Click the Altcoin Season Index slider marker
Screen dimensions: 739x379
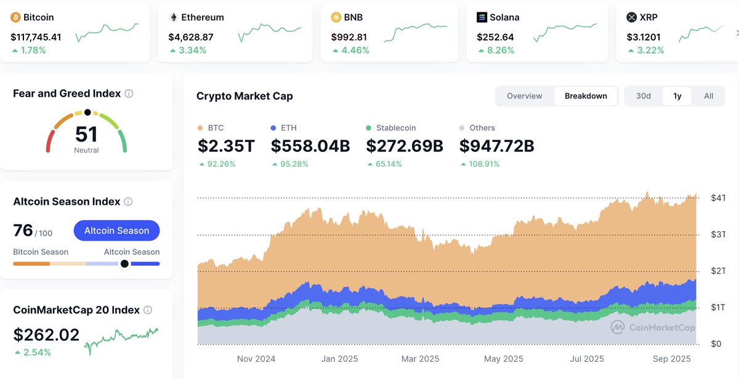pyautogui.click(x=124, y=263)
